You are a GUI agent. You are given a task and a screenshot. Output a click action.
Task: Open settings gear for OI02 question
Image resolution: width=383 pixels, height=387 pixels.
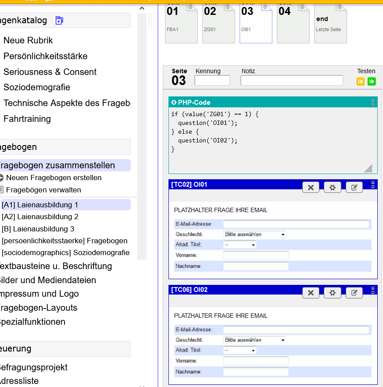pyautogui.click(x=333, y=293)
